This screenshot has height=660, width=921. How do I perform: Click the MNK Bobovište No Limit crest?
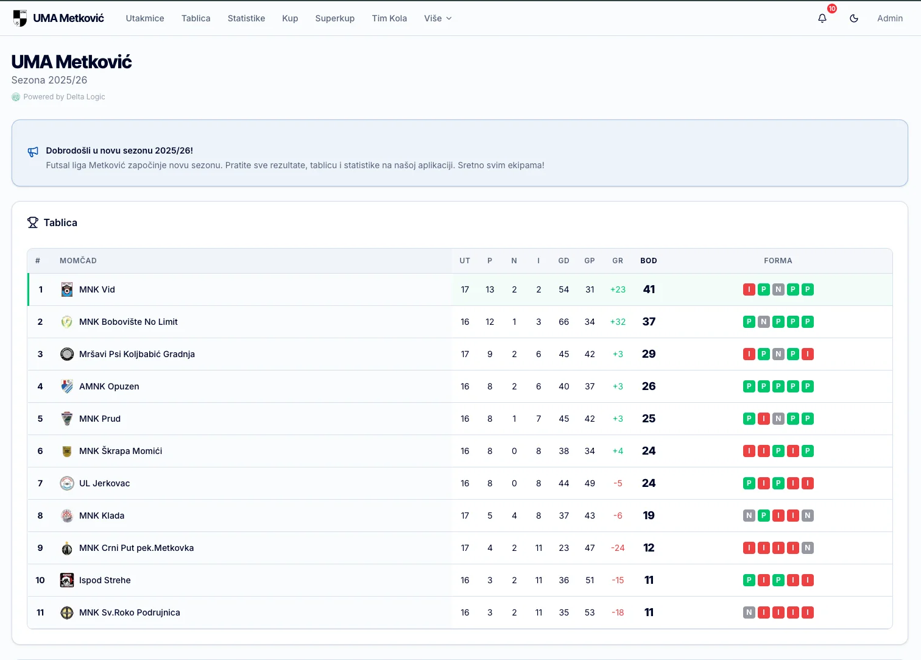[x=67, y=322]
